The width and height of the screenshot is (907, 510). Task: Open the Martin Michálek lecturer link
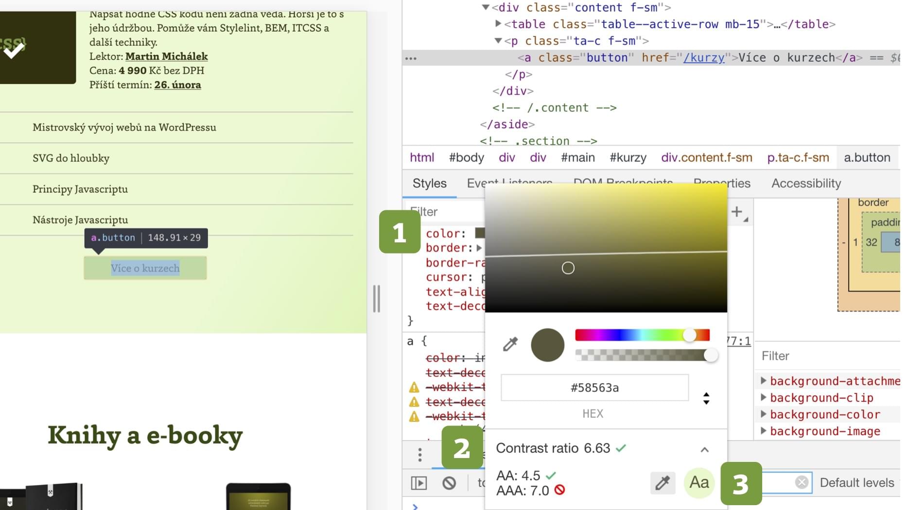(166, 56)
